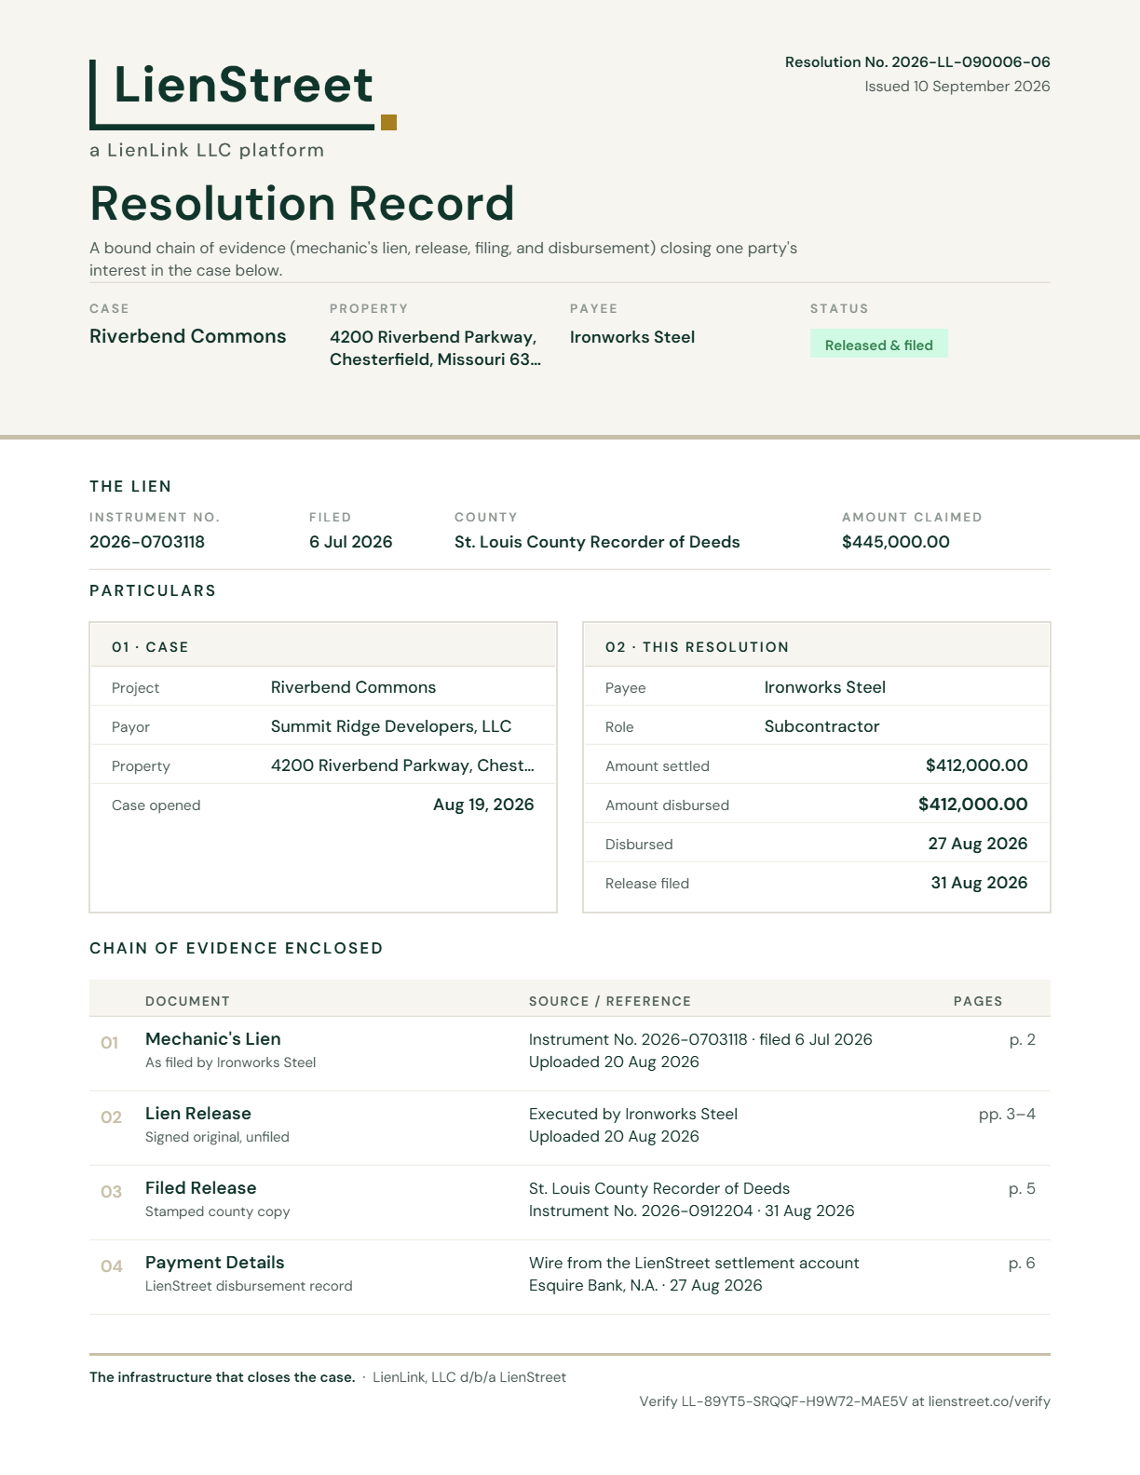The height and width of the screenshot is (1475, 1140).
Task: Click the Resolution No. 2026-LL-090006-06 text
Action: click(x=917, y=61)
